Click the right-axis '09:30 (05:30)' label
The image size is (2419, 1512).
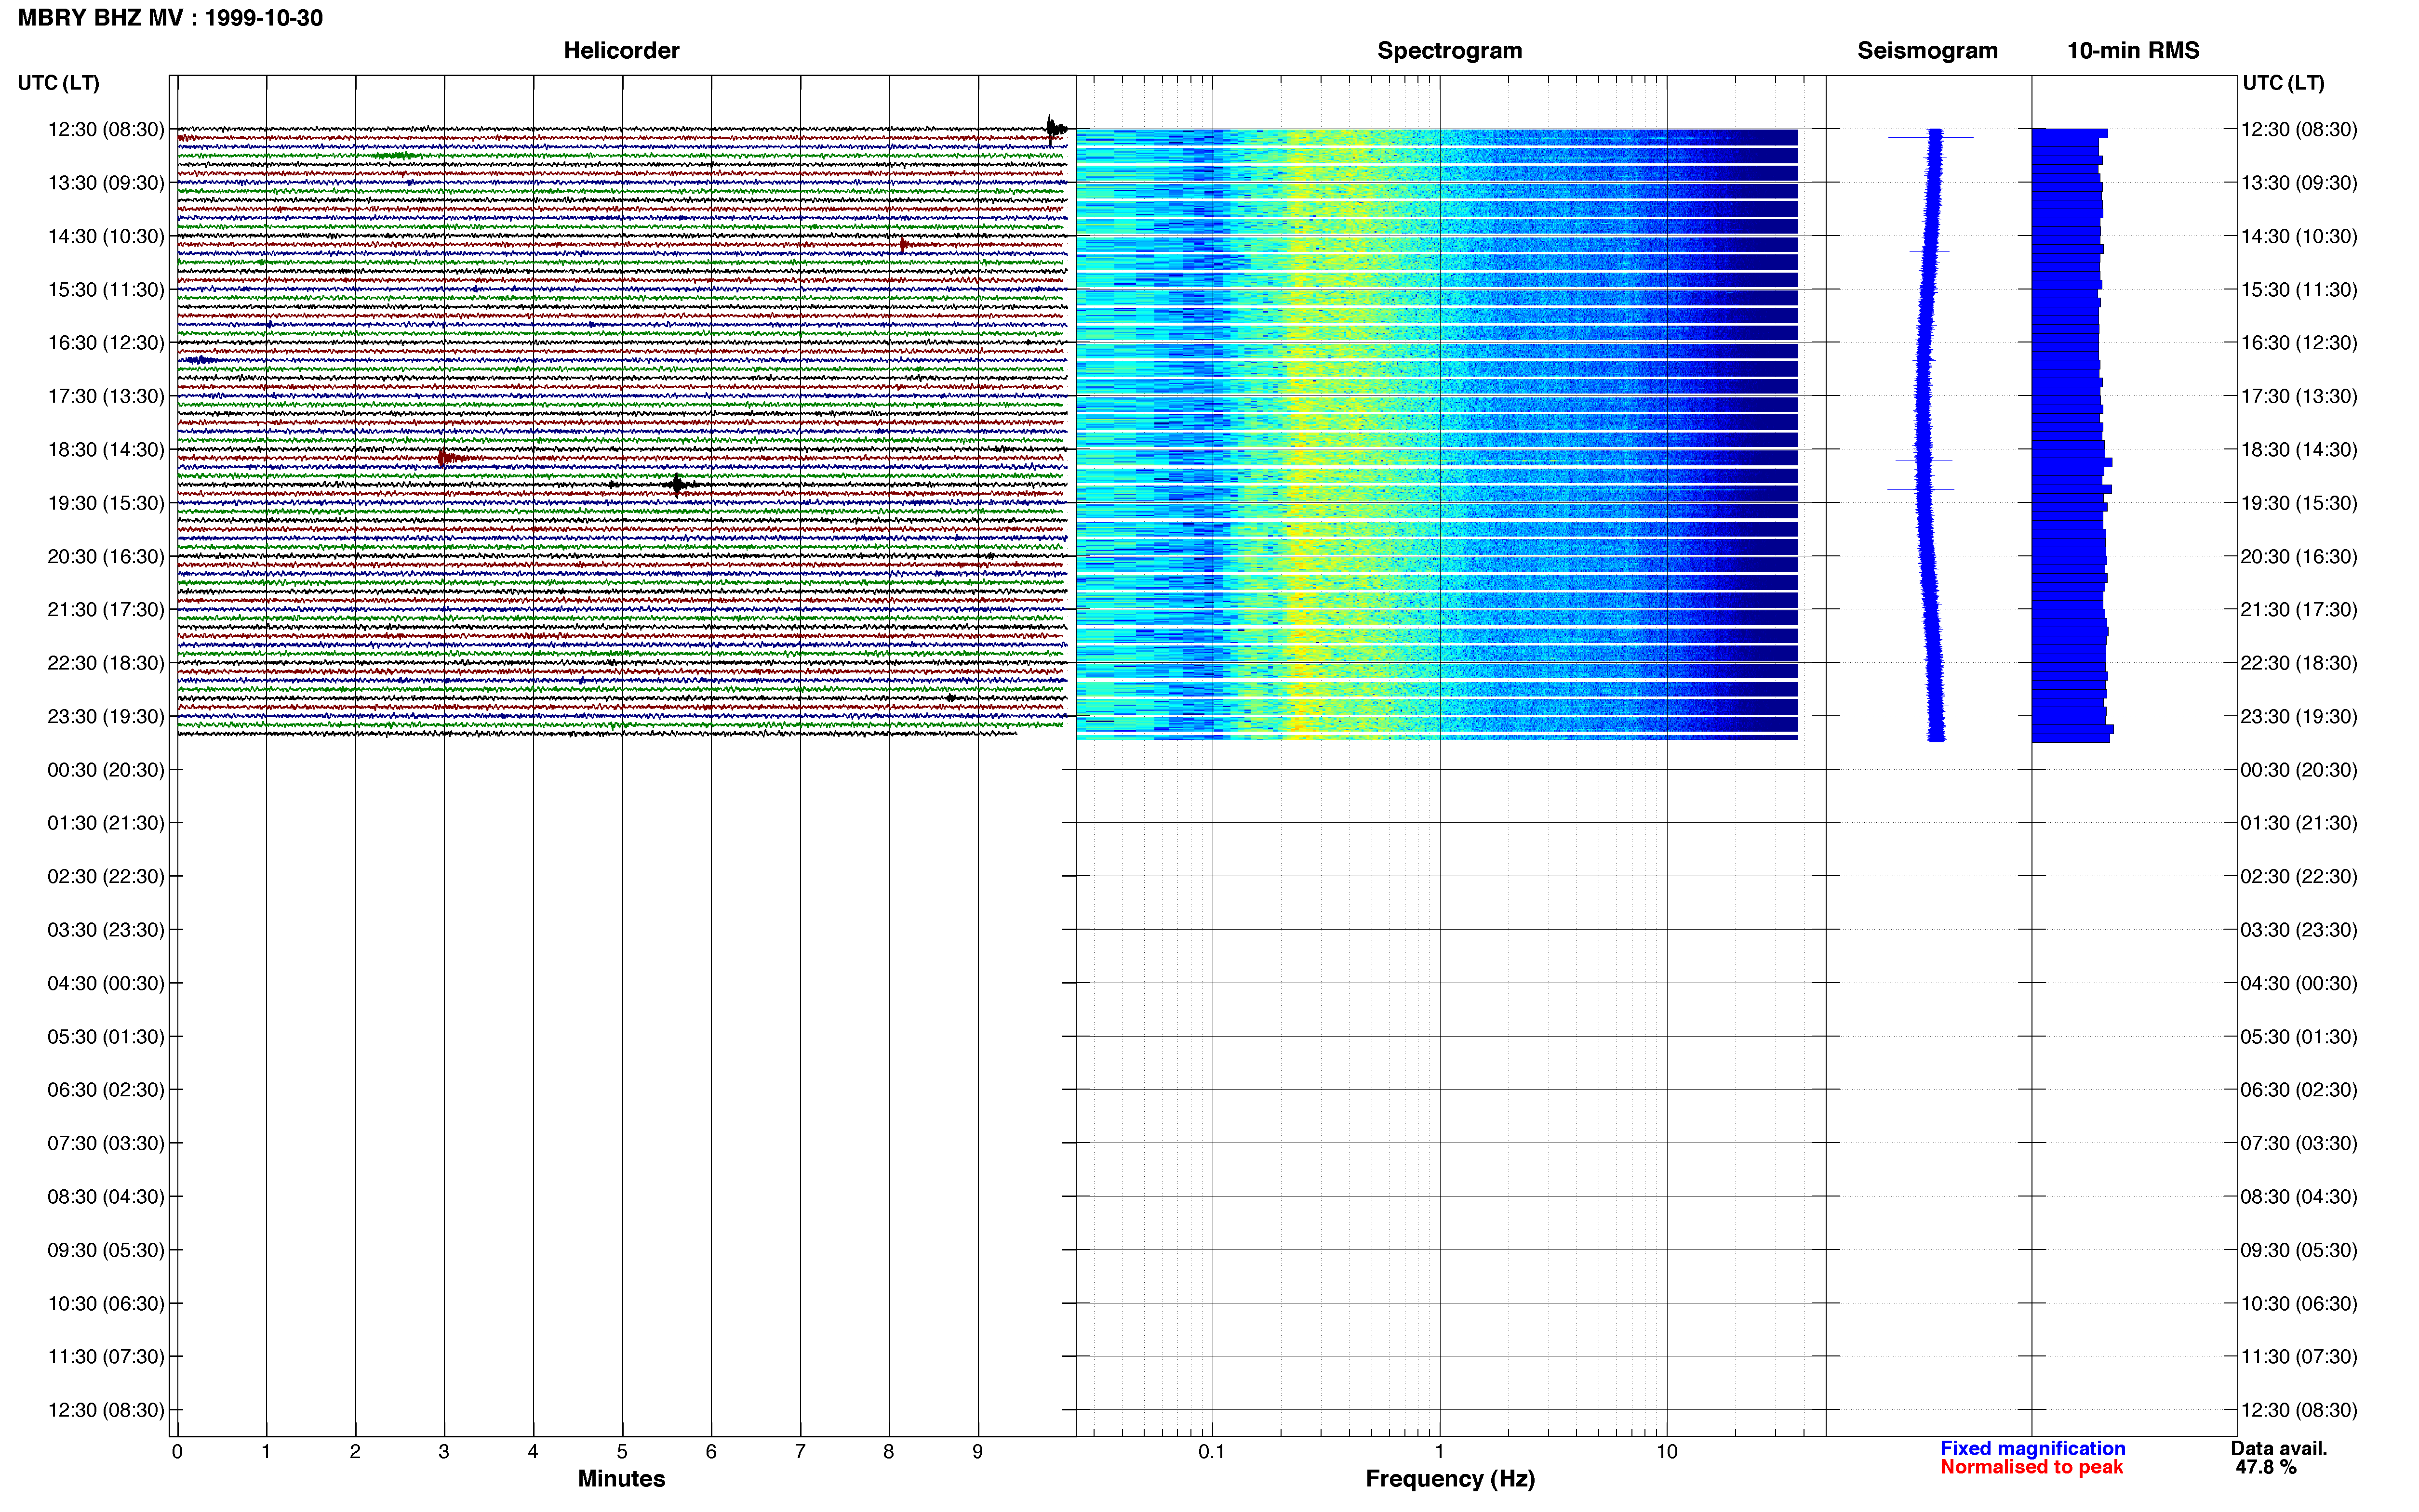(2298, 1249)
